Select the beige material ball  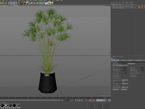6,105
